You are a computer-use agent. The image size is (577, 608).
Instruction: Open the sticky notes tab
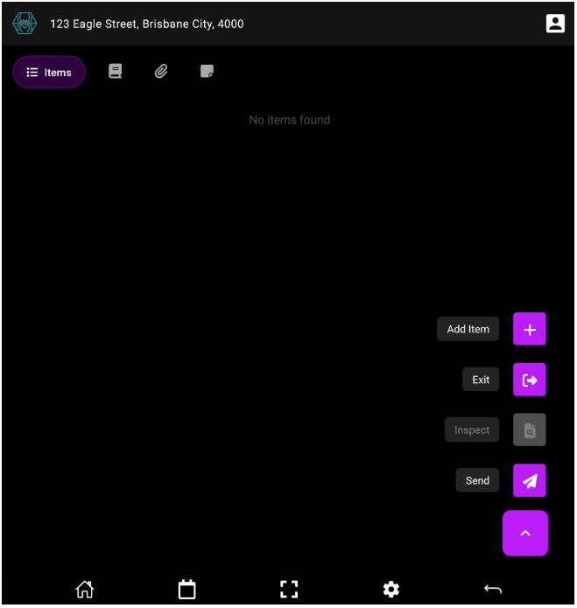[207, 72]
